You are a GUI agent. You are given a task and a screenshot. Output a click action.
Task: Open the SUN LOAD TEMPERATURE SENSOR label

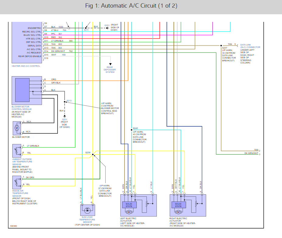coord(87,219)
